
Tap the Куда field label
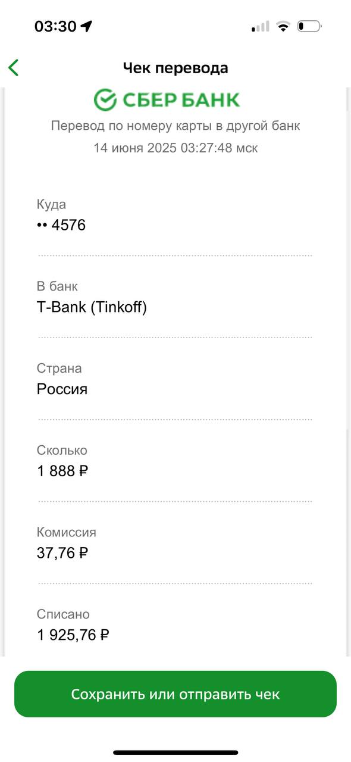click(51, 204)
